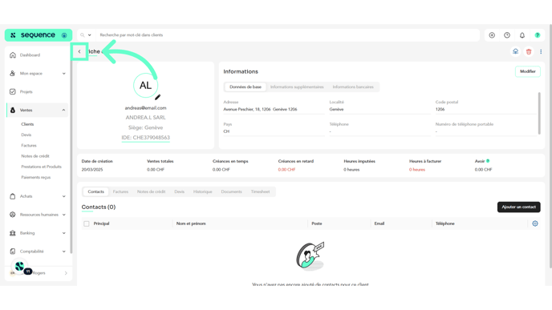
Task: Open the search filter dropdown arrow
Action: coord(89,35)
